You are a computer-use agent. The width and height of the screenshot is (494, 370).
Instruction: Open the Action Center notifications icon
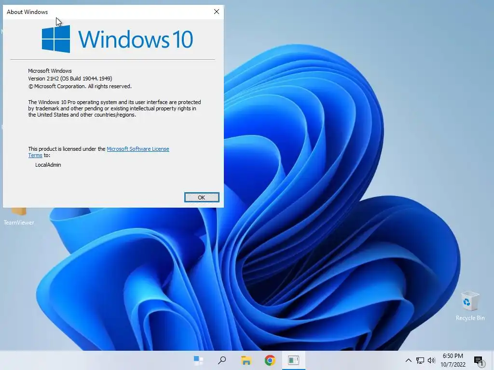pos(479,361)
